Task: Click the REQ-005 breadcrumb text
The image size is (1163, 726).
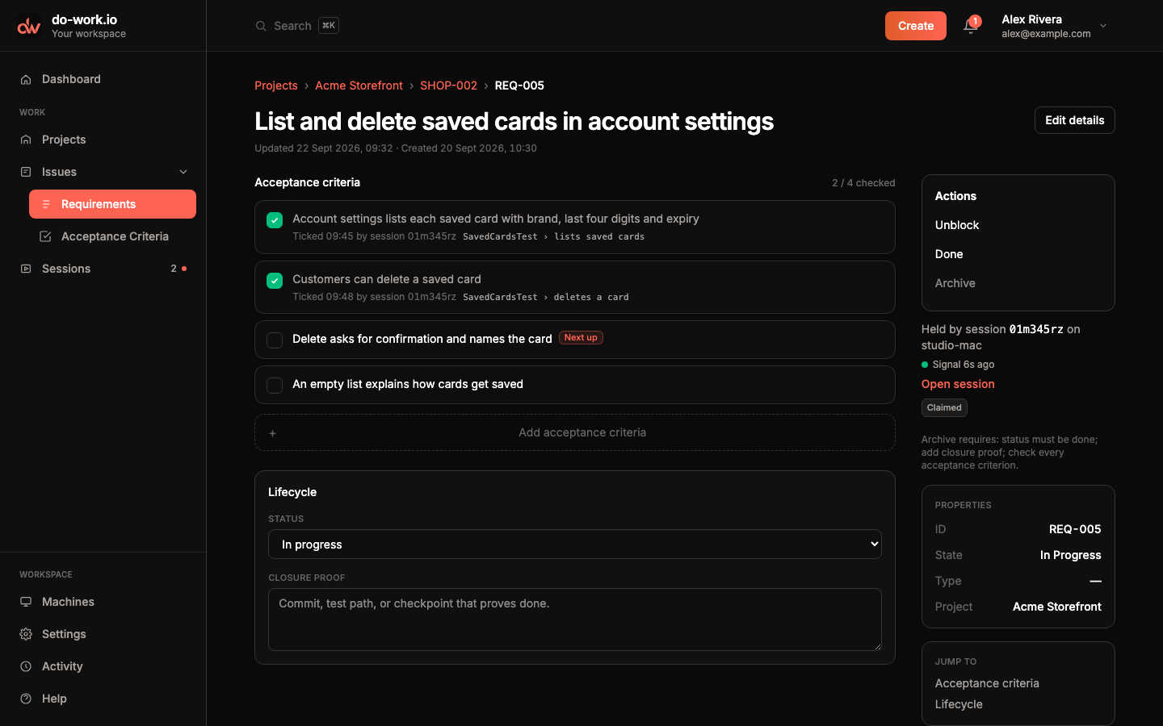Action: 519,86
